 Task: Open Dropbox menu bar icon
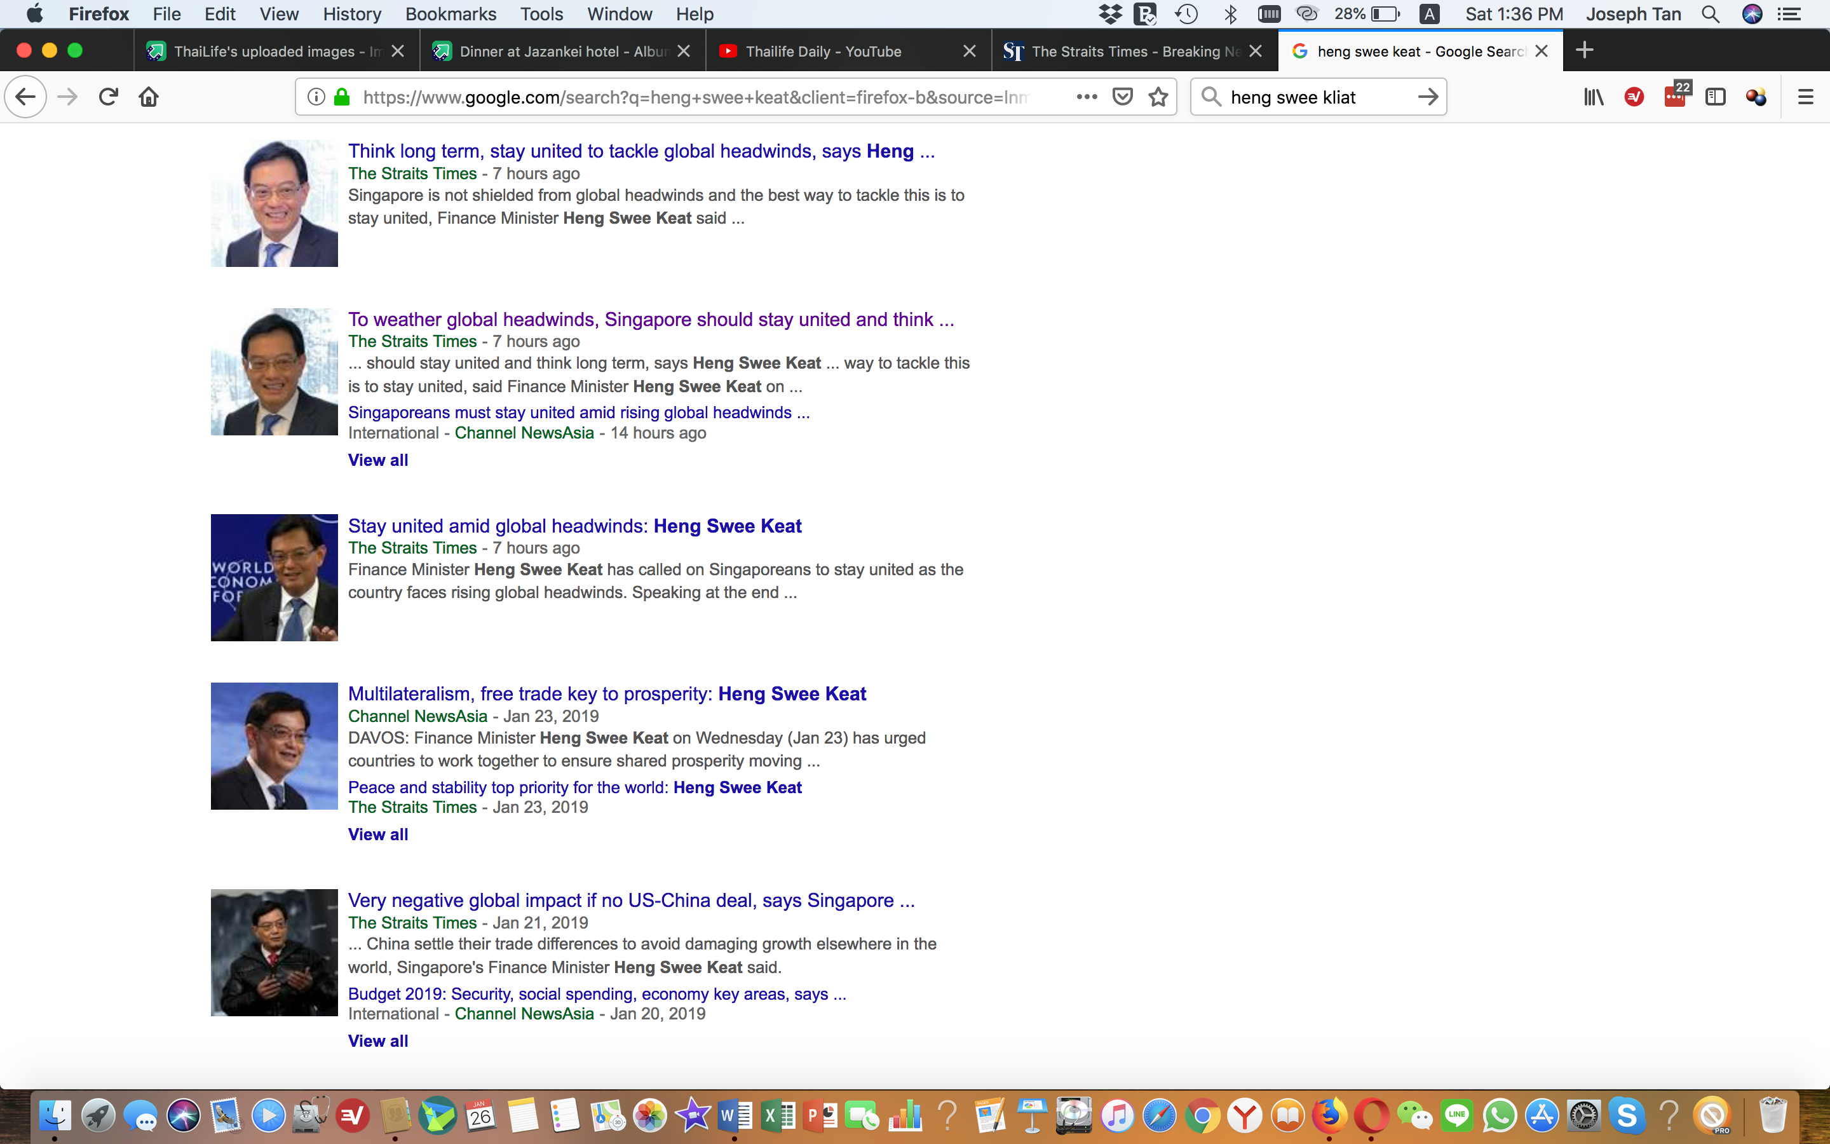pyautogui.click(x=1110, y=13)
